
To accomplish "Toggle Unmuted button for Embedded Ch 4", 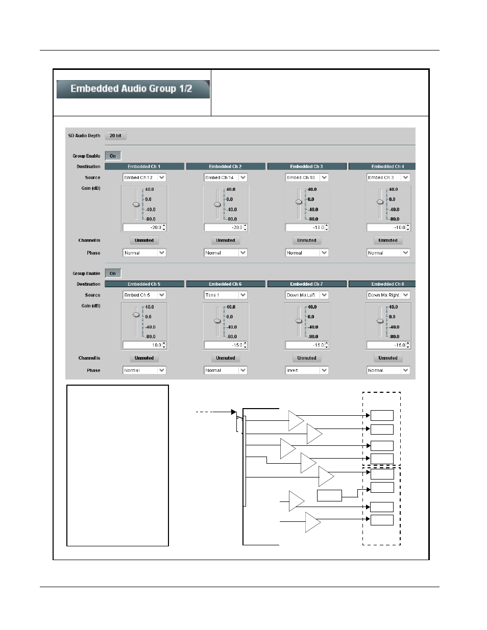I will click(388, 240).
